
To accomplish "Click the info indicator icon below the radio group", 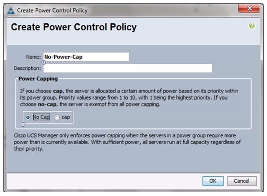I will pyautogui.click(x=23, y=124).
